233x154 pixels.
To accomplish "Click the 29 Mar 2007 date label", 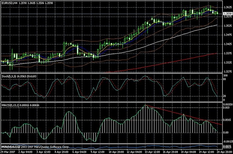I will coord(7,152).
